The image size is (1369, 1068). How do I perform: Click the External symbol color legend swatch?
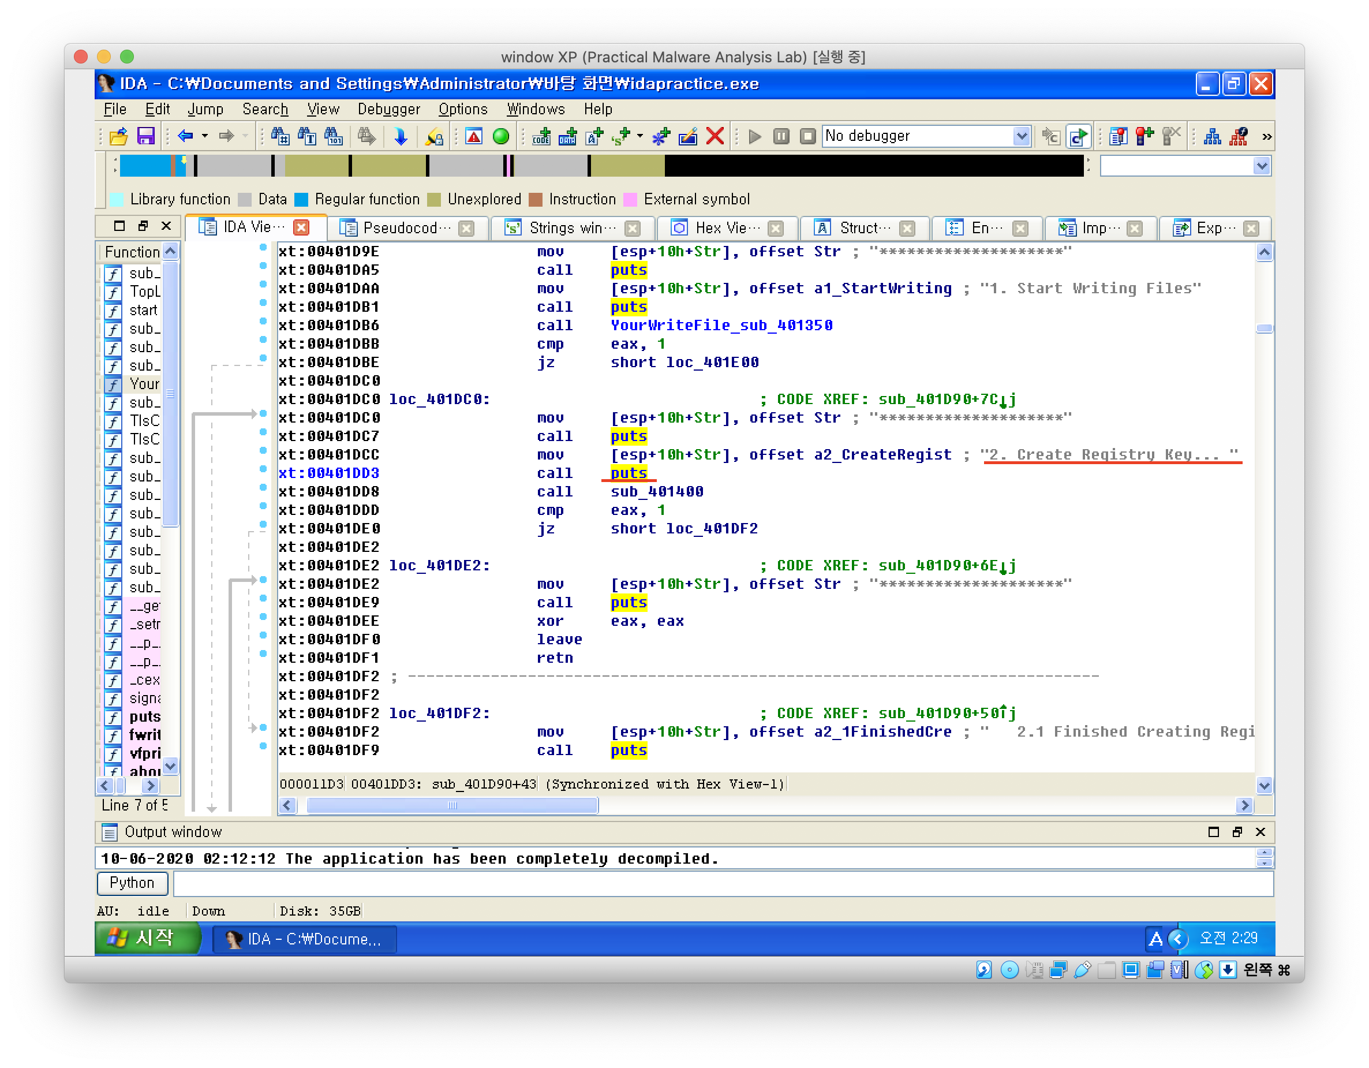pos(630,199)
